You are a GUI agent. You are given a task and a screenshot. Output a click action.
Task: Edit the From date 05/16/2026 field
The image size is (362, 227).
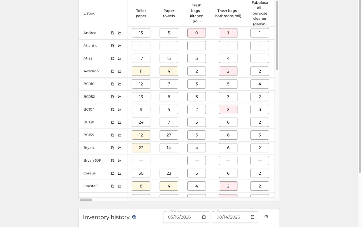click(x=186, y=217)
